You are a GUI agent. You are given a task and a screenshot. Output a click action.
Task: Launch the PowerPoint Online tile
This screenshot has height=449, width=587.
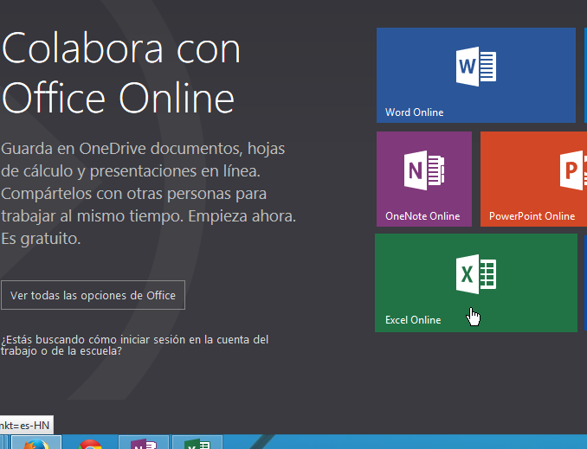point(533,179)
